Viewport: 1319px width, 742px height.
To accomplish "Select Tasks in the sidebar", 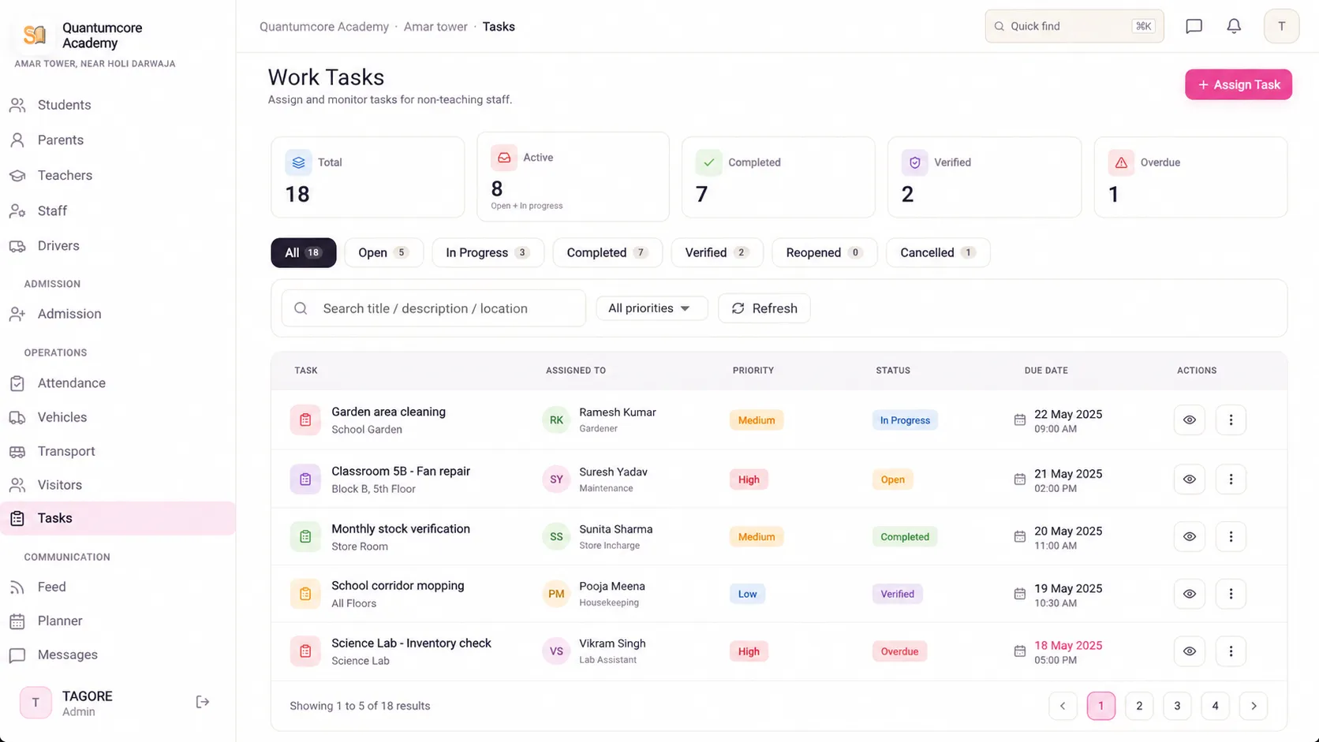I will click(118, 518).
